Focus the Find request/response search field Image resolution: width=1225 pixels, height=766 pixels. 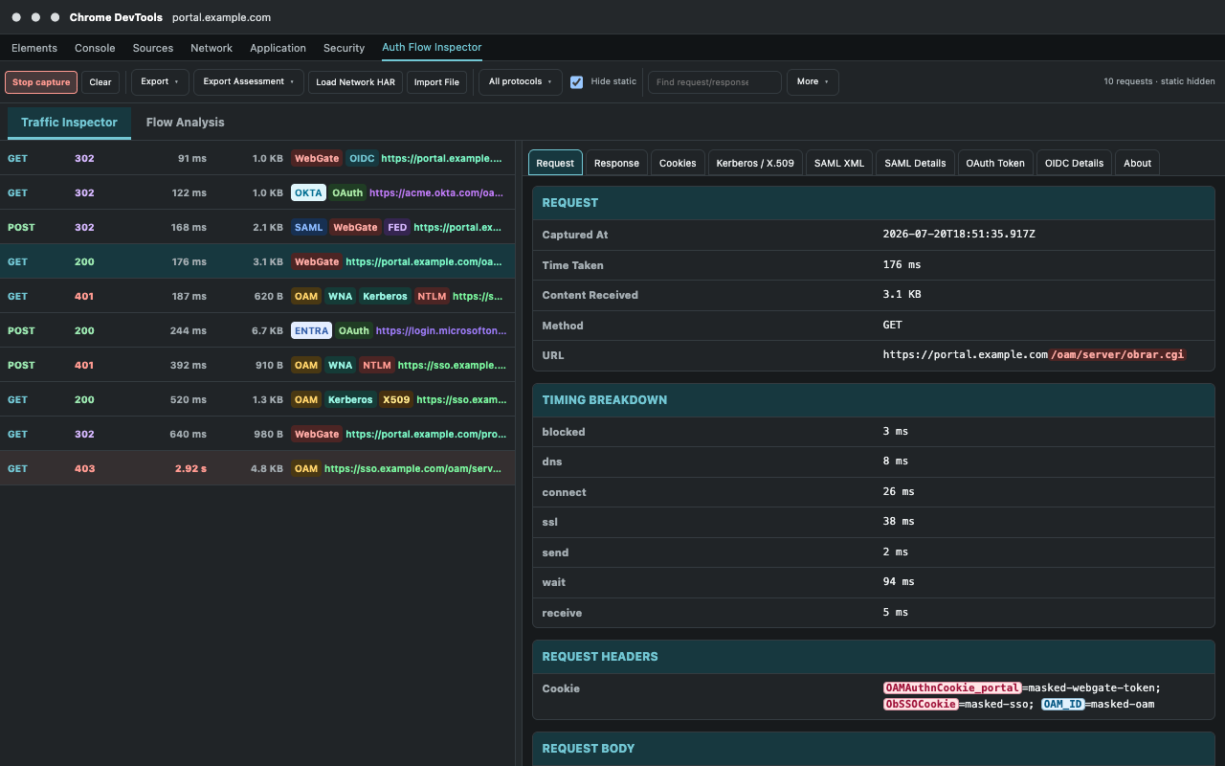tap(715, 82)
